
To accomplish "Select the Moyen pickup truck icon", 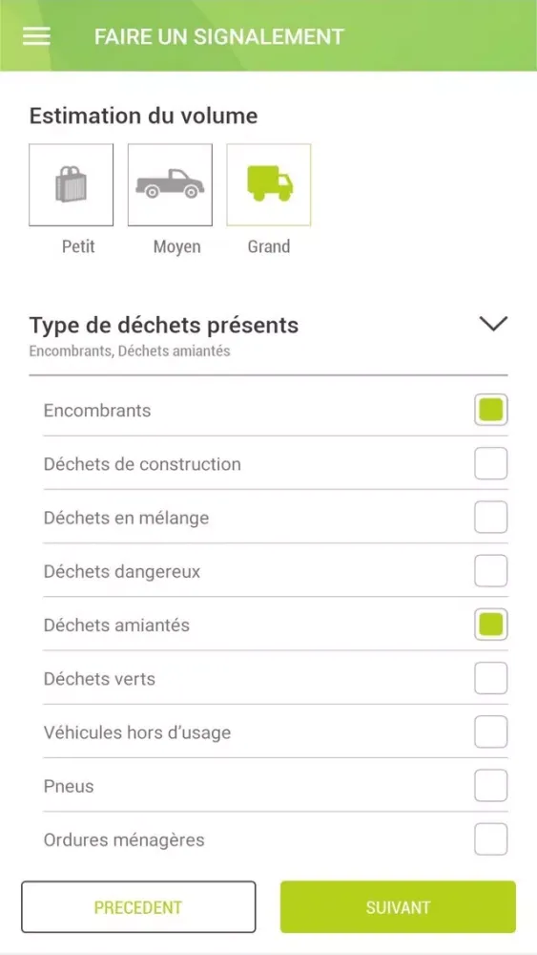I will click(x=171, y=185).
